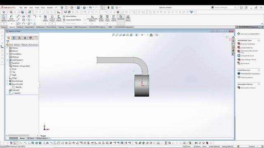Open the Exit Sketch dropdown arrow
Screen dimensions: 264x148
click(x=4, y=23)
